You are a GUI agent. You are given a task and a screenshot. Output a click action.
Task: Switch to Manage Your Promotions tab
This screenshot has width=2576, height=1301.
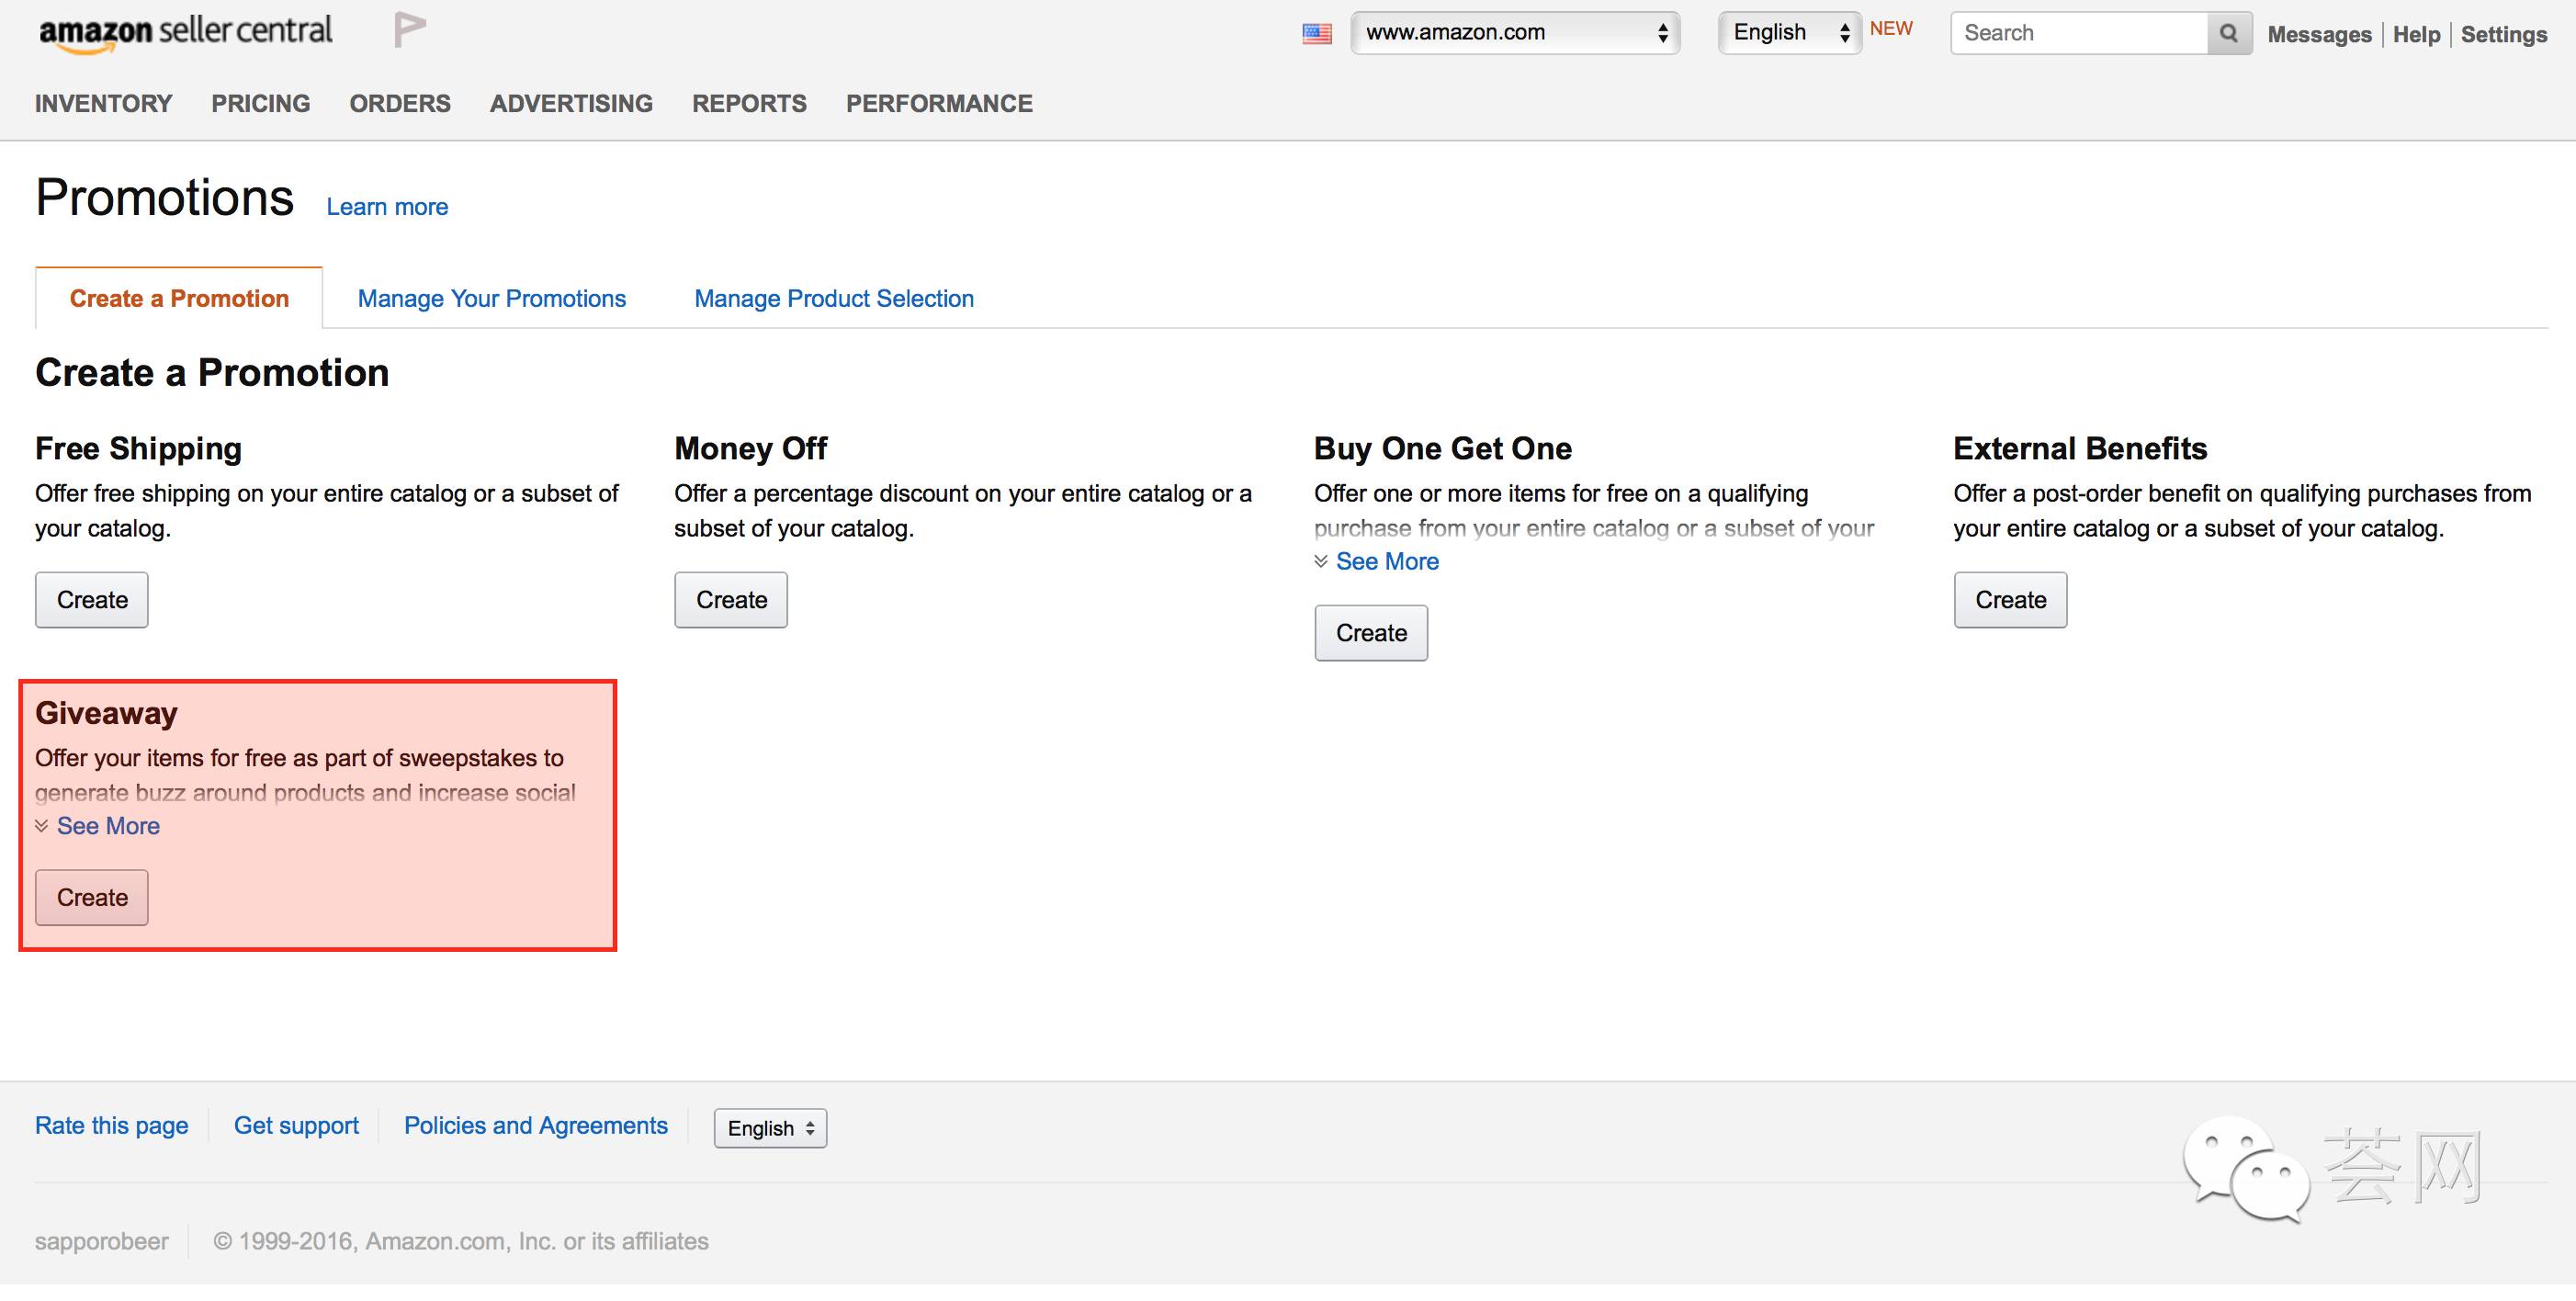pyautogui.click(x=492, y=298)
